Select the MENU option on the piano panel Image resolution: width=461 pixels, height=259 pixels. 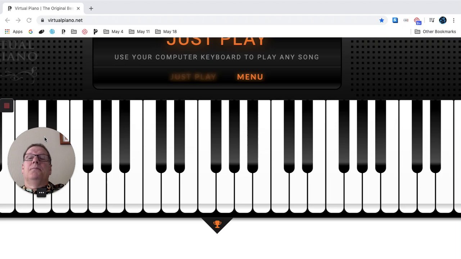click(250, 77)
